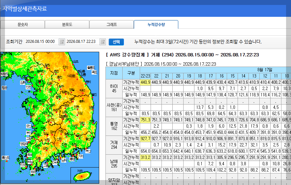
Task: Click the AWS 강수량집계 거제 (294) heading
Action: (x=183, y=55)
